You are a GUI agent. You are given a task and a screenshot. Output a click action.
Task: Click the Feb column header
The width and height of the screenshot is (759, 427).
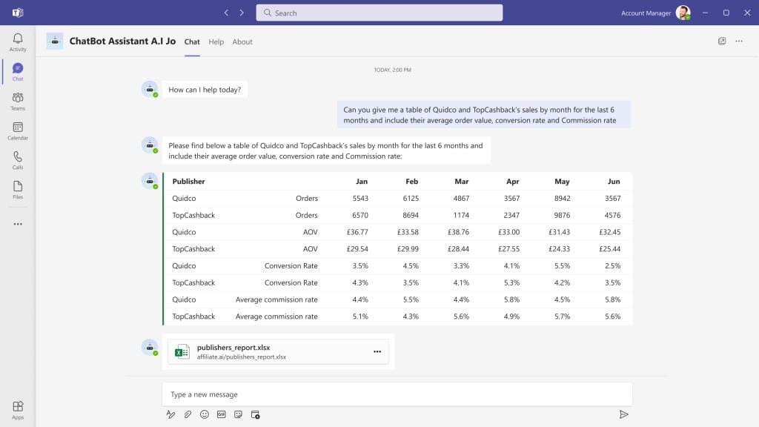(x=412, y=181)
